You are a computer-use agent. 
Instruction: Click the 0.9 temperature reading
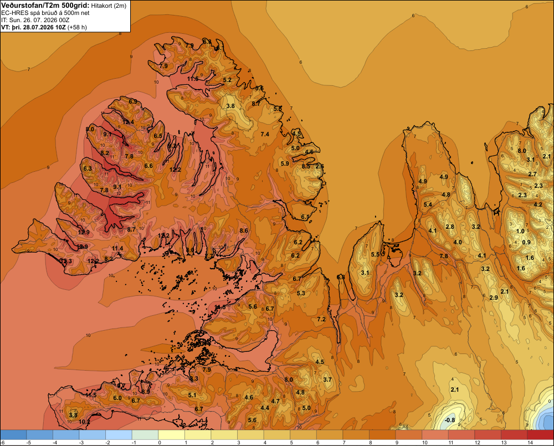pyautogui.click(x=526, y=242)
